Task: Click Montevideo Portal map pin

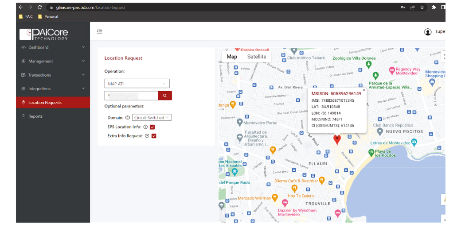Action: point(239,122)
